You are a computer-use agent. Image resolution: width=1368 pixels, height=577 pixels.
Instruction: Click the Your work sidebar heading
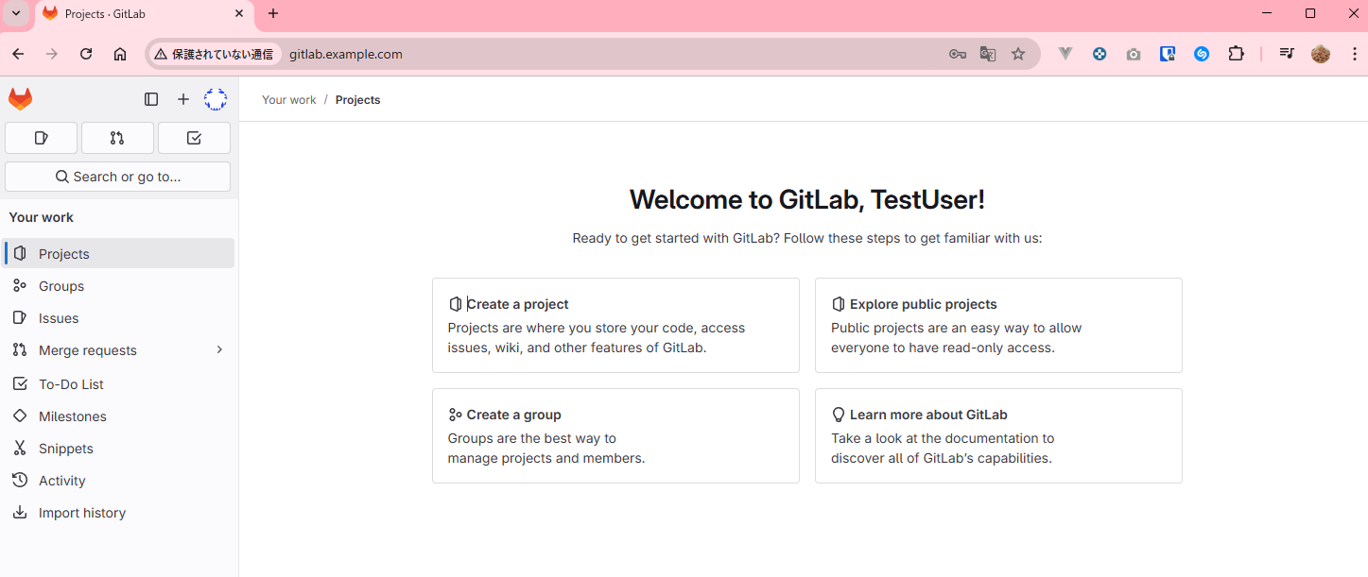[42, 217]
